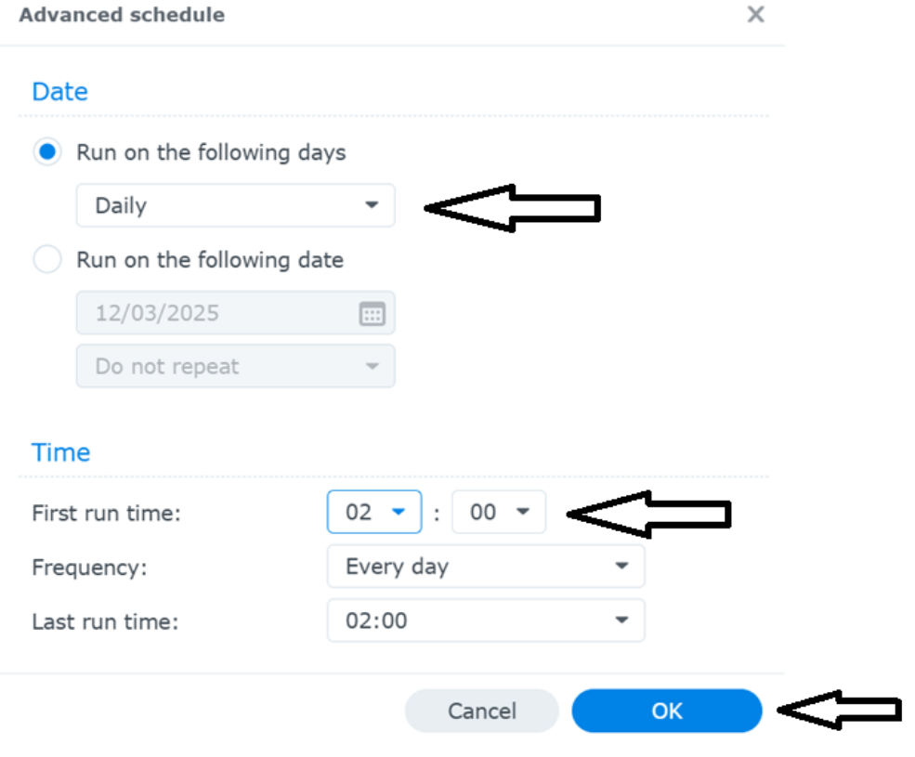The image size is (915, 757).
Task: Select "Run on the following date" radio button
Action: [47, 260]
